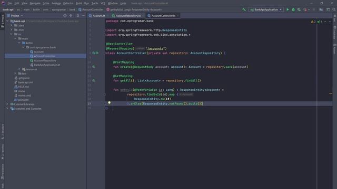The width and height of the screenshot is (337, 189).
Task: Collapse the com.eprogramar.bank package
Action: coord(23,47)
